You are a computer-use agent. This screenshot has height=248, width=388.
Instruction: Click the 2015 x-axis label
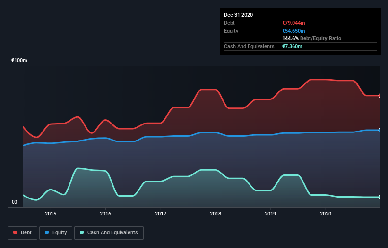51,214
